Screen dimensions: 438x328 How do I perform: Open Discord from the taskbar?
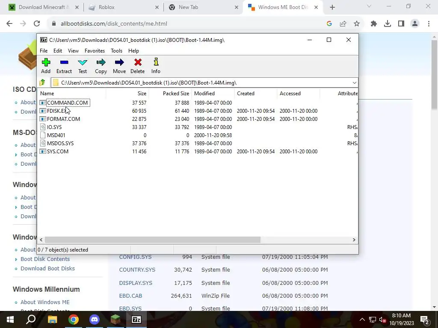click(x=95, y=319)
